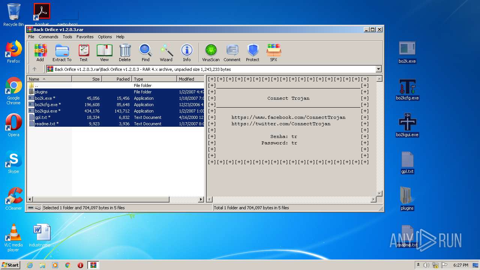Select the Opera desktop shortcut

[x=13, y=125]
